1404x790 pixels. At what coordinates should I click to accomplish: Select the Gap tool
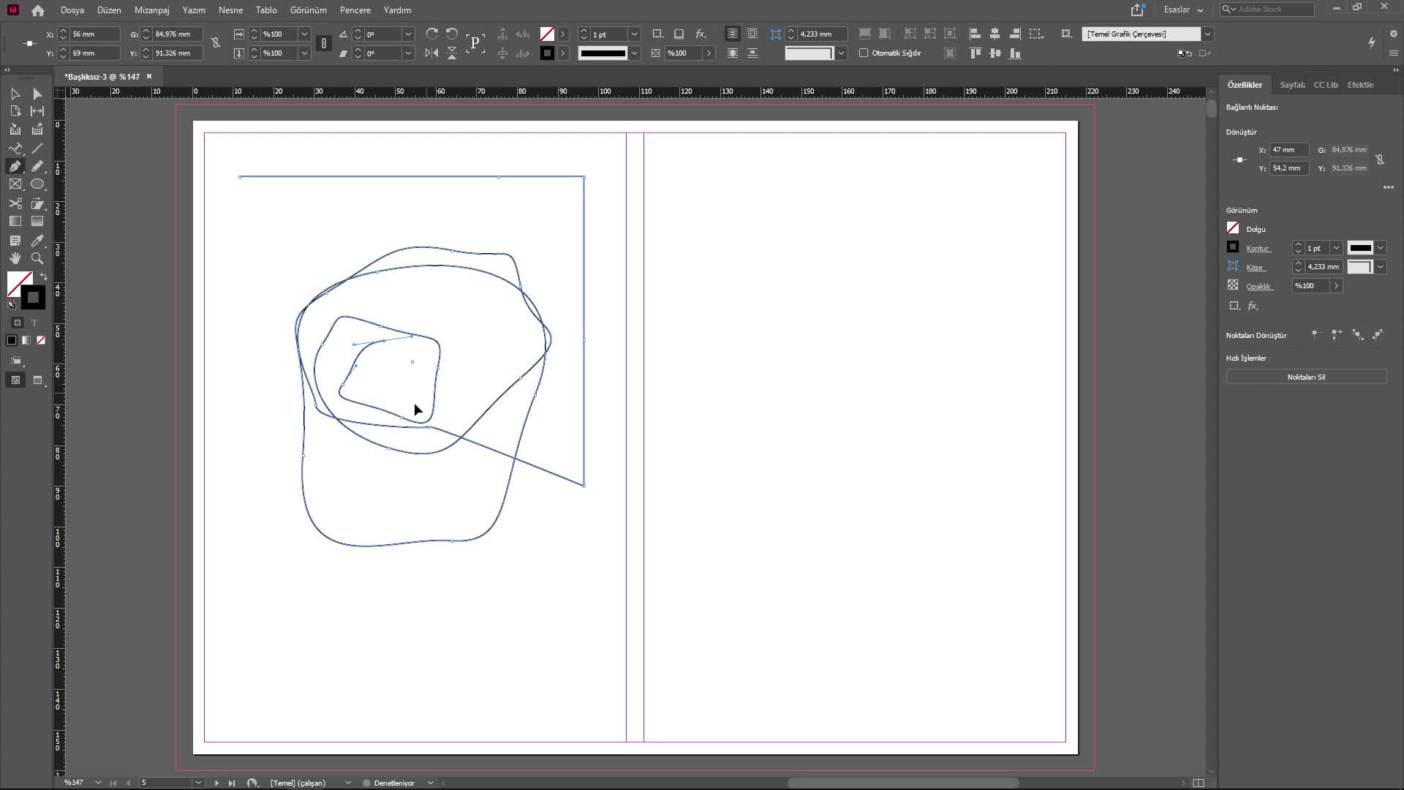point(37,111)
